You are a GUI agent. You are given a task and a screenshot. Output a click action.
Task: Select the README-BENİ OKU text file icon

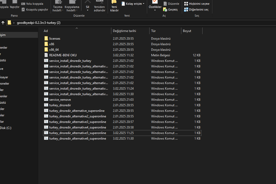46,55
